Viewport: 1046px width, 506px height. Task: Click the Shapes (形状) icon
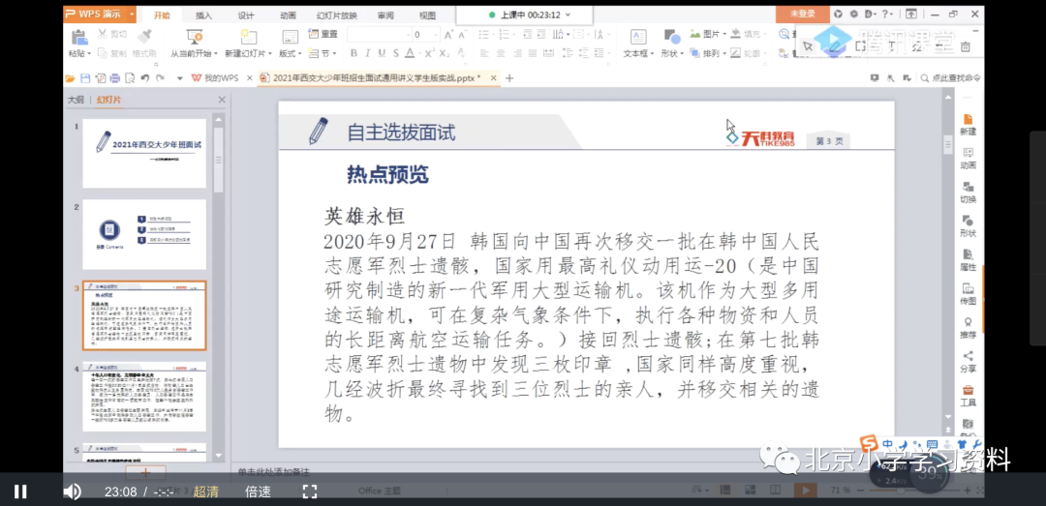pyautogui.click(x=672, y=37)
